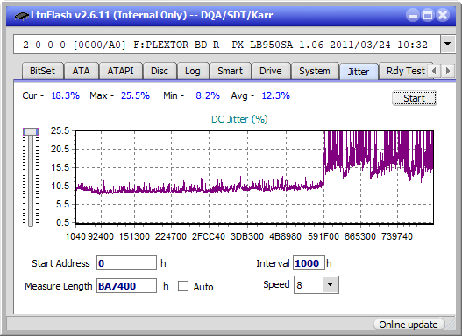Select the Log tab
Image resolution: width=462 pixels, height=336 pixels.
click(x=193, y=71)
